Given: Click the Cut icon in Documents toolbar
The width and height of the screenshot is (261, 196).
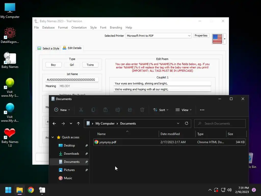Looking at the screenshot, I should (81, 110).
